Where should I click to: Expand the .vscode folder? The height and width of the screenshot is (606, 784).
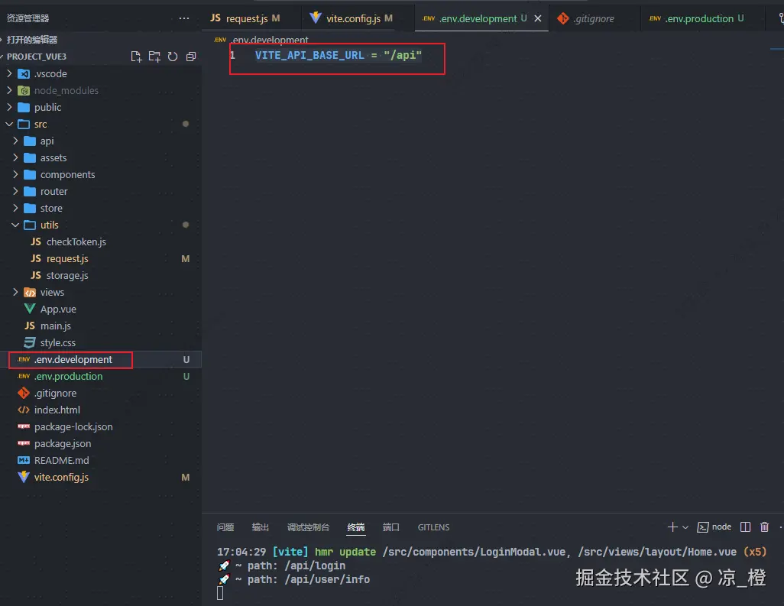(x=9, y=73)
